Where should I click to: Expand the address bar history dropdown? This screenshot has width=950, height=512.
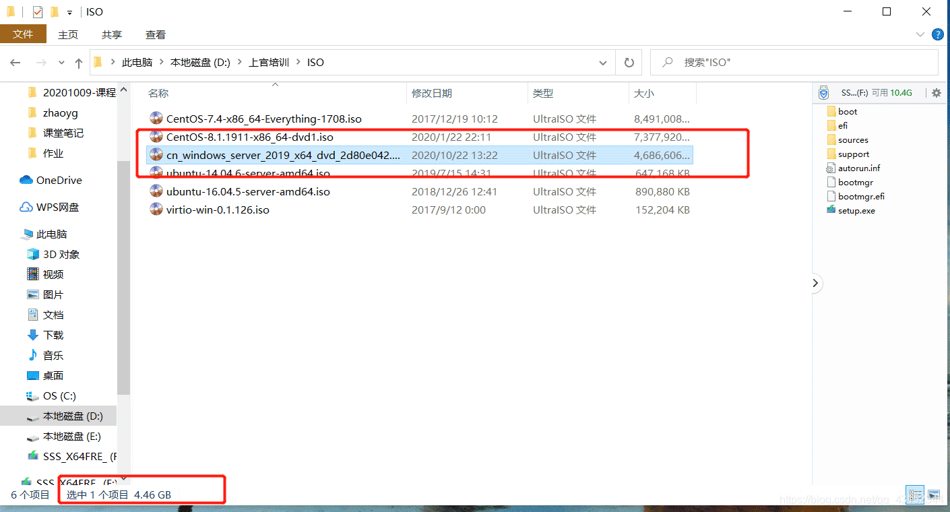pos(603,63)
